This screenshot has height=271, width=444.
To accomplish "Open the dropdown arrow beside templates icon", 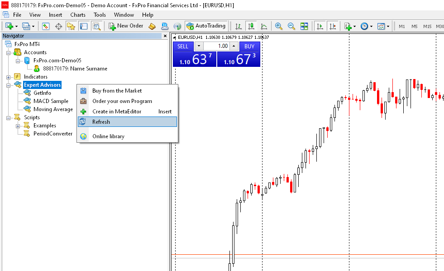I will pyautogui.click(x=388, y=26).
